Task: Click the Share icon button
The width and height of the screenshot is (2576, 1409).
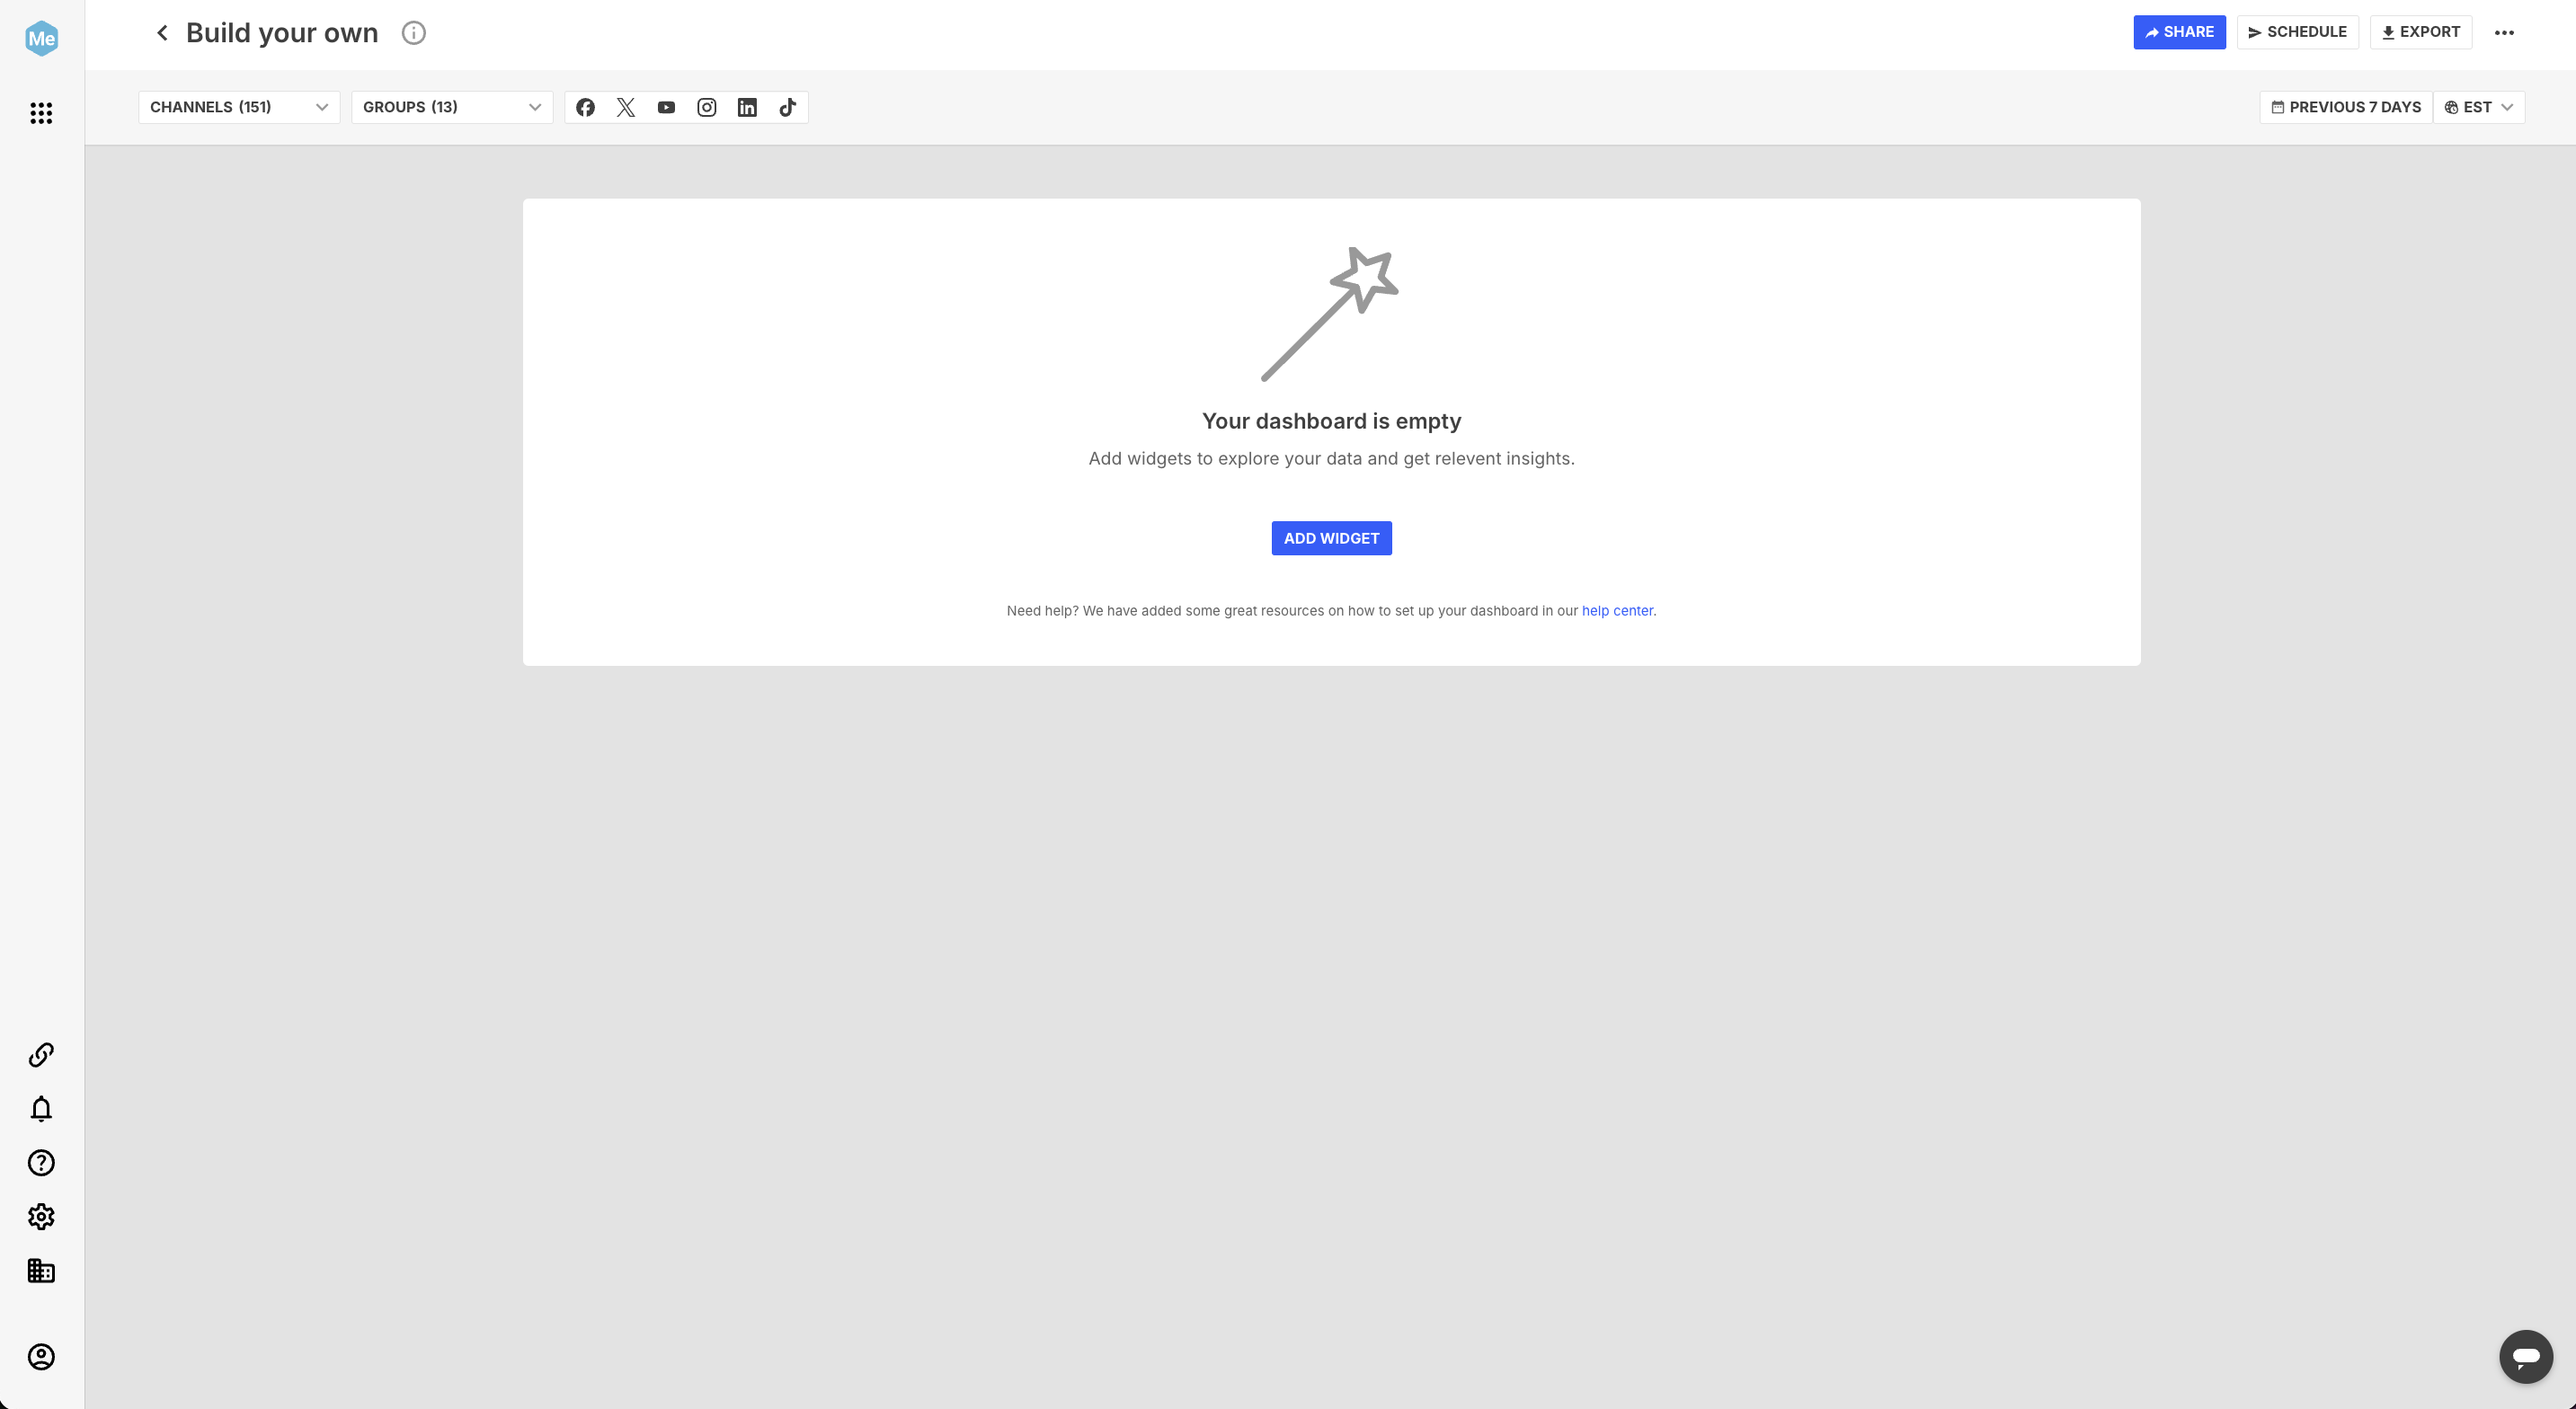Action: (x=2179, y=31)
